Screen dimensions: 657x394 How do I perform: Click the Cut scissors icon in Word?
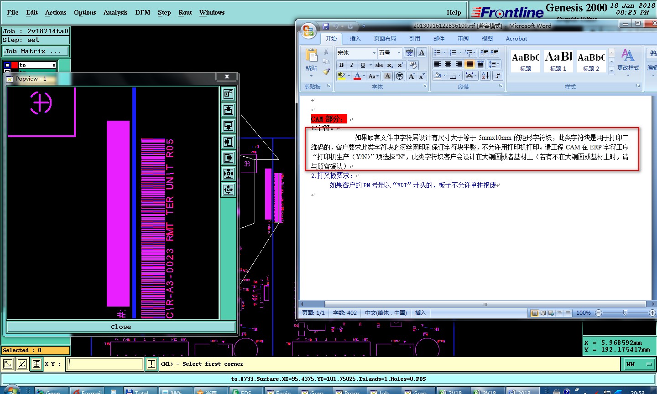[x=326, y=52]
